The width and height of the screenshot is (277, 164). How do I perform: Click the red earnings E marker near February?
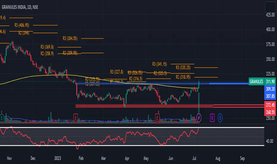pos(75,118)
